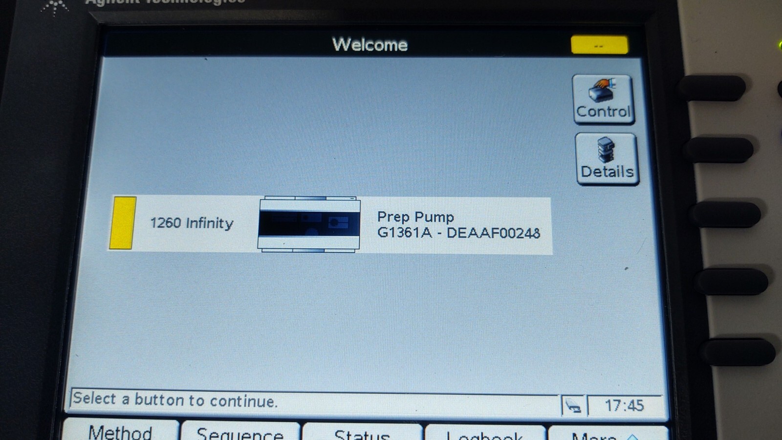782x440 pixels.
Task: Click the Welcome title
Action: [x=370, y=44]
